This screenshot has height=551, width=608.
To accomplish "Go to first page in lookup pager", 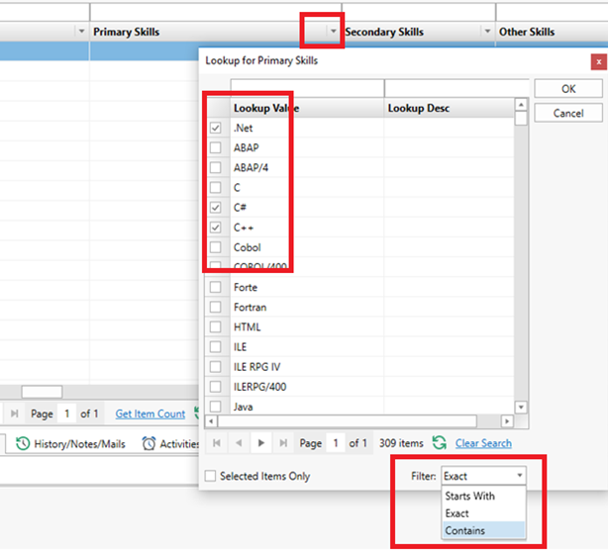I will pos(217,443).
